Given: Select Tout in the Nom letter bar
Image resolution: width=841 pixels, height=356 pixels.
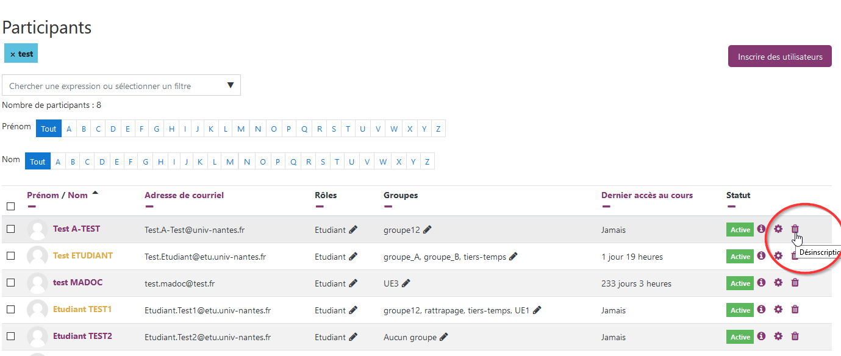Looking at the screenshot, I should [38, 162].
